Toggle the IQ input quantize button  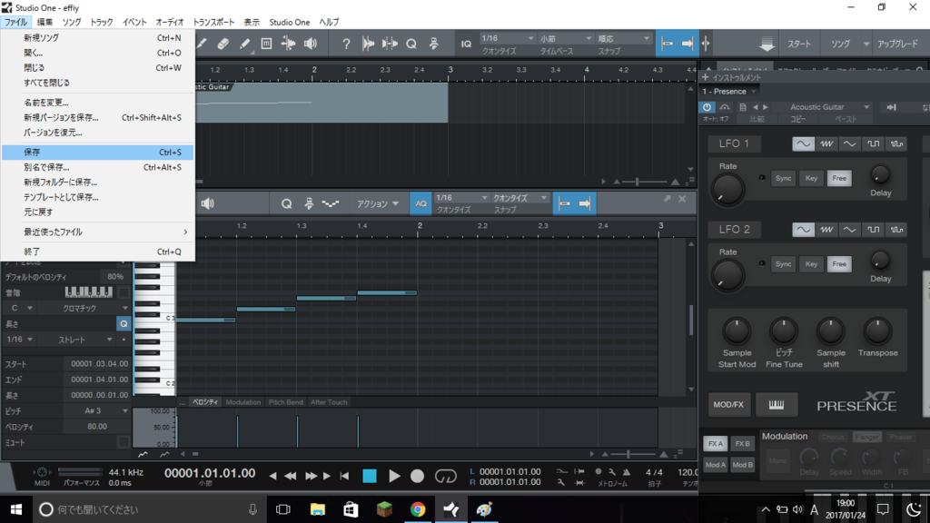click(466, 44)
